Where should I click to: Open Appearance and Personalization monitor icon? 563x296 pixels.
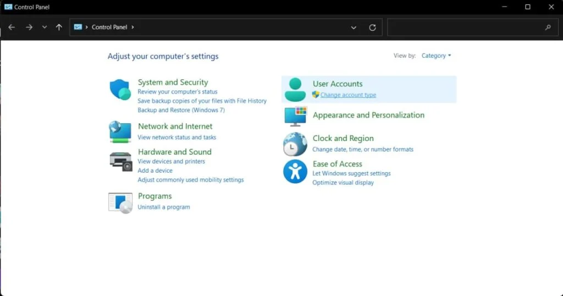point(295,116)
